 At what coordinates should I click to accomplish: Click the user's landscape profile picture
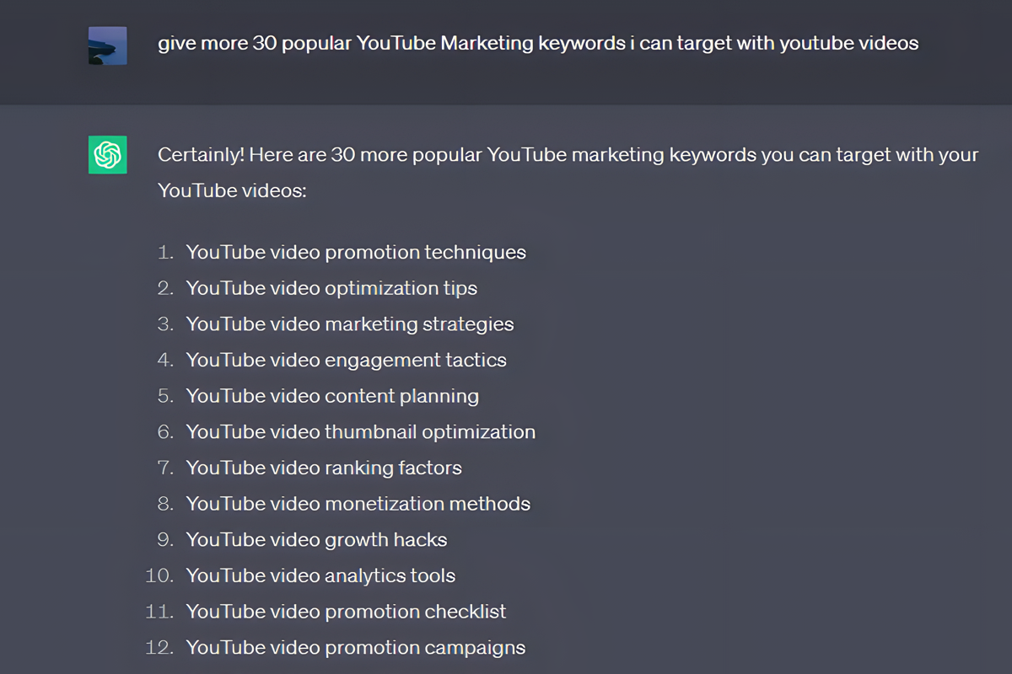[107, 45]
